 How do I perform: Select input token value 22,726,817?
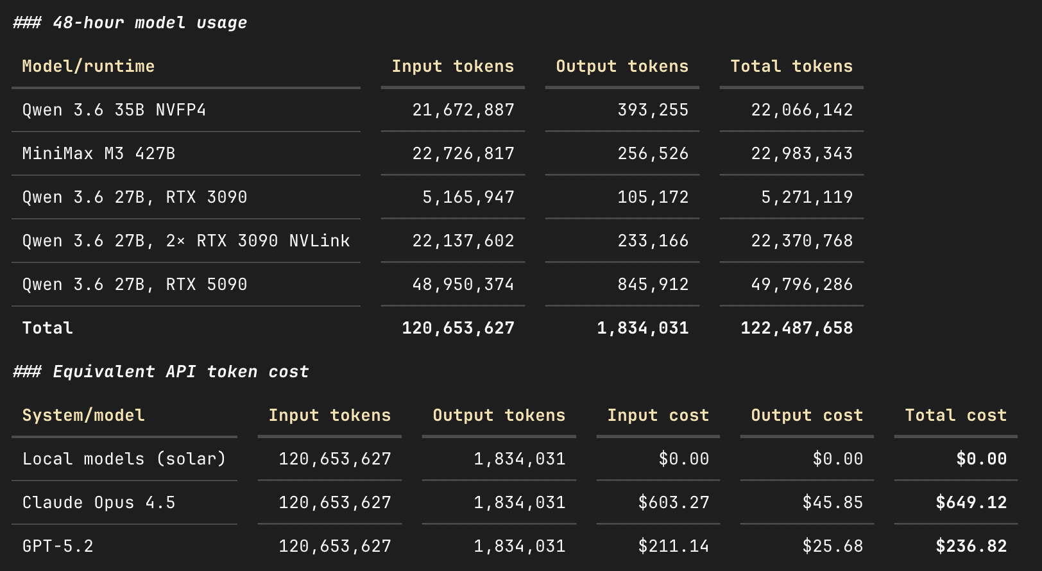pos(463,153)
